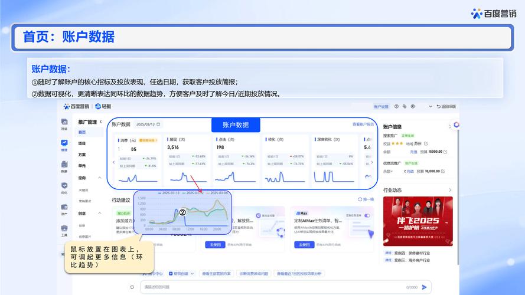Click 换一换 refresh suggestions
This screenshot has height=295, width=525.
366,199
